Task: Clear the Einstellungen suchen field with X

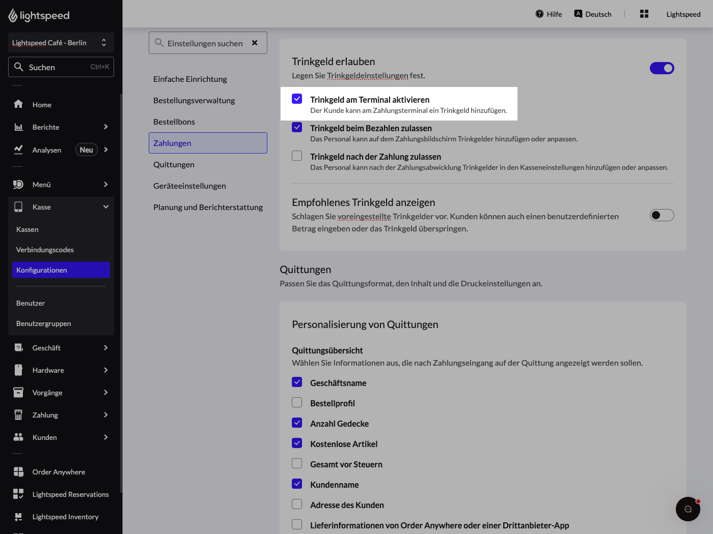Action: [x=255, y=43]
